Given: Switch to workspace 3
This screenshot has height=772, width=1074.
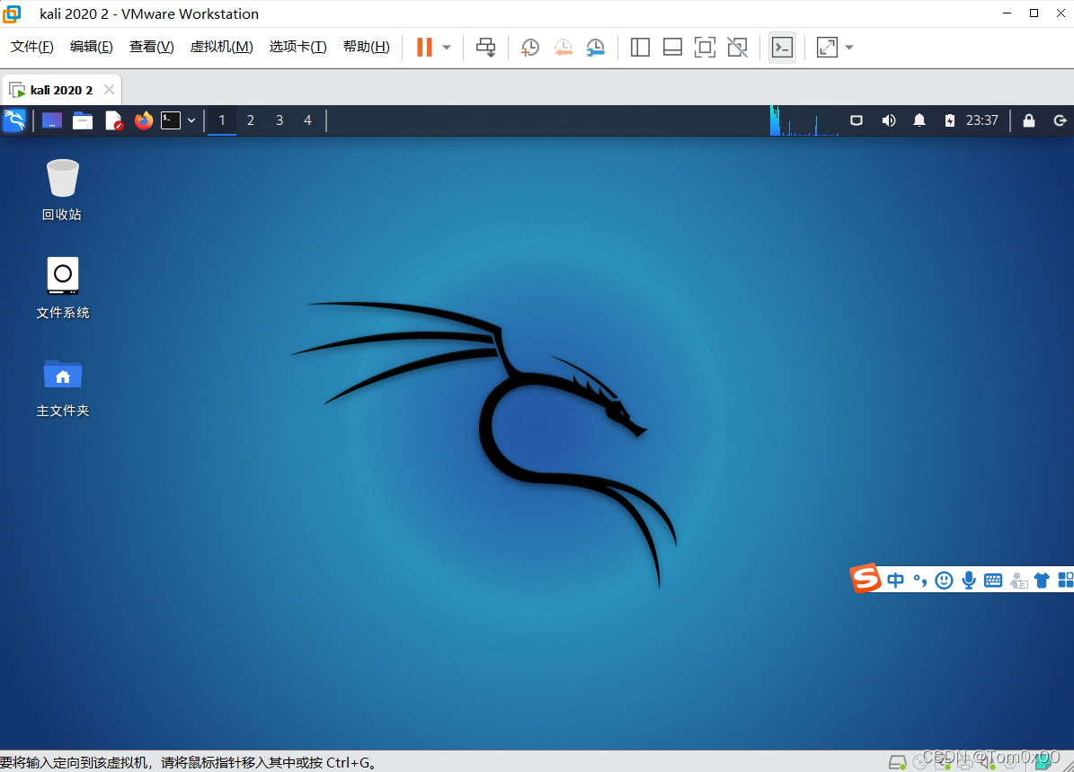Looking at the screenshot, I should (x=280, y=120).
